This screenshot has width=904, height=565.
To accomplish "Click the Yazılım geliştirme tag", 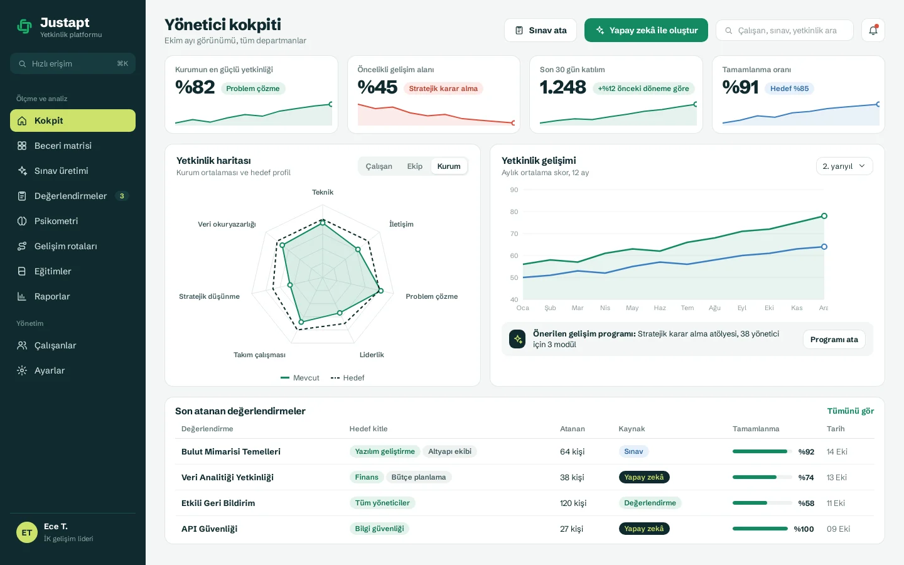I will (385, 451).
